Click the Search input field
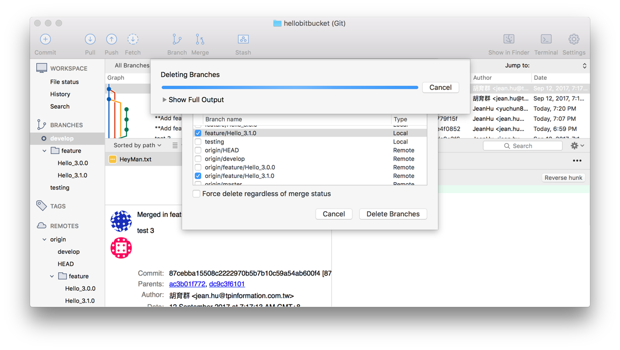 coord(522,146)
